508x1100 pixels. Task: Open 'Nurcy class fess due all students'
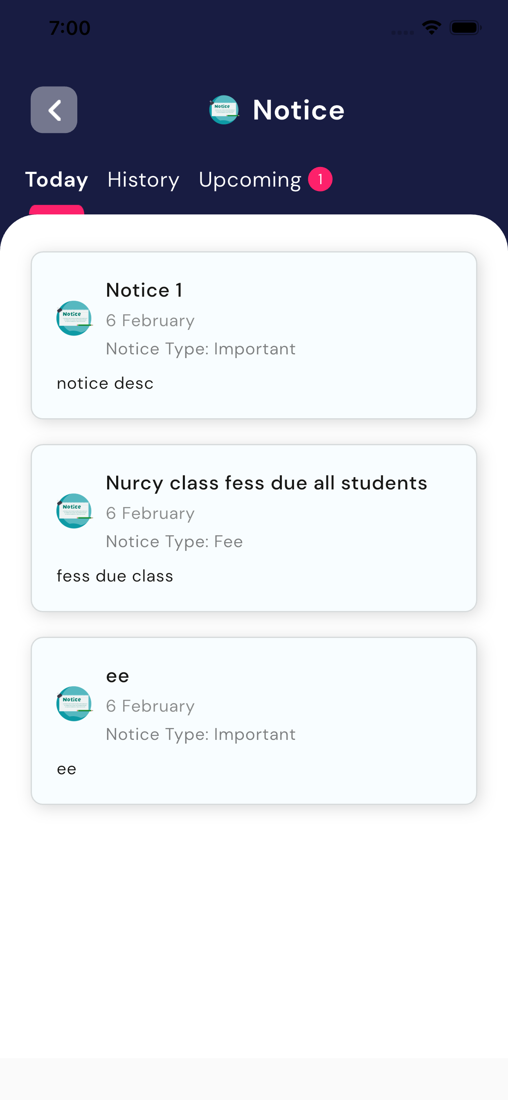[266, 483]
